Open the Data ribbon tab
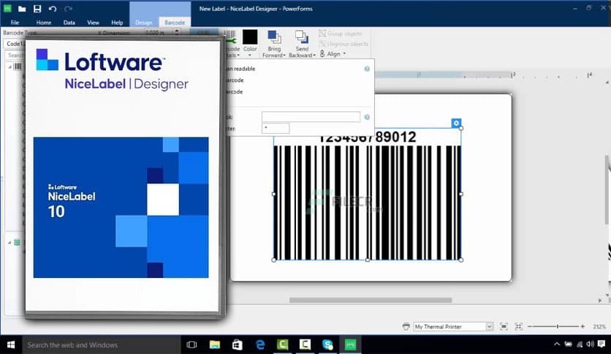This screenshot has height=354, width=611. tap(69, 23)
